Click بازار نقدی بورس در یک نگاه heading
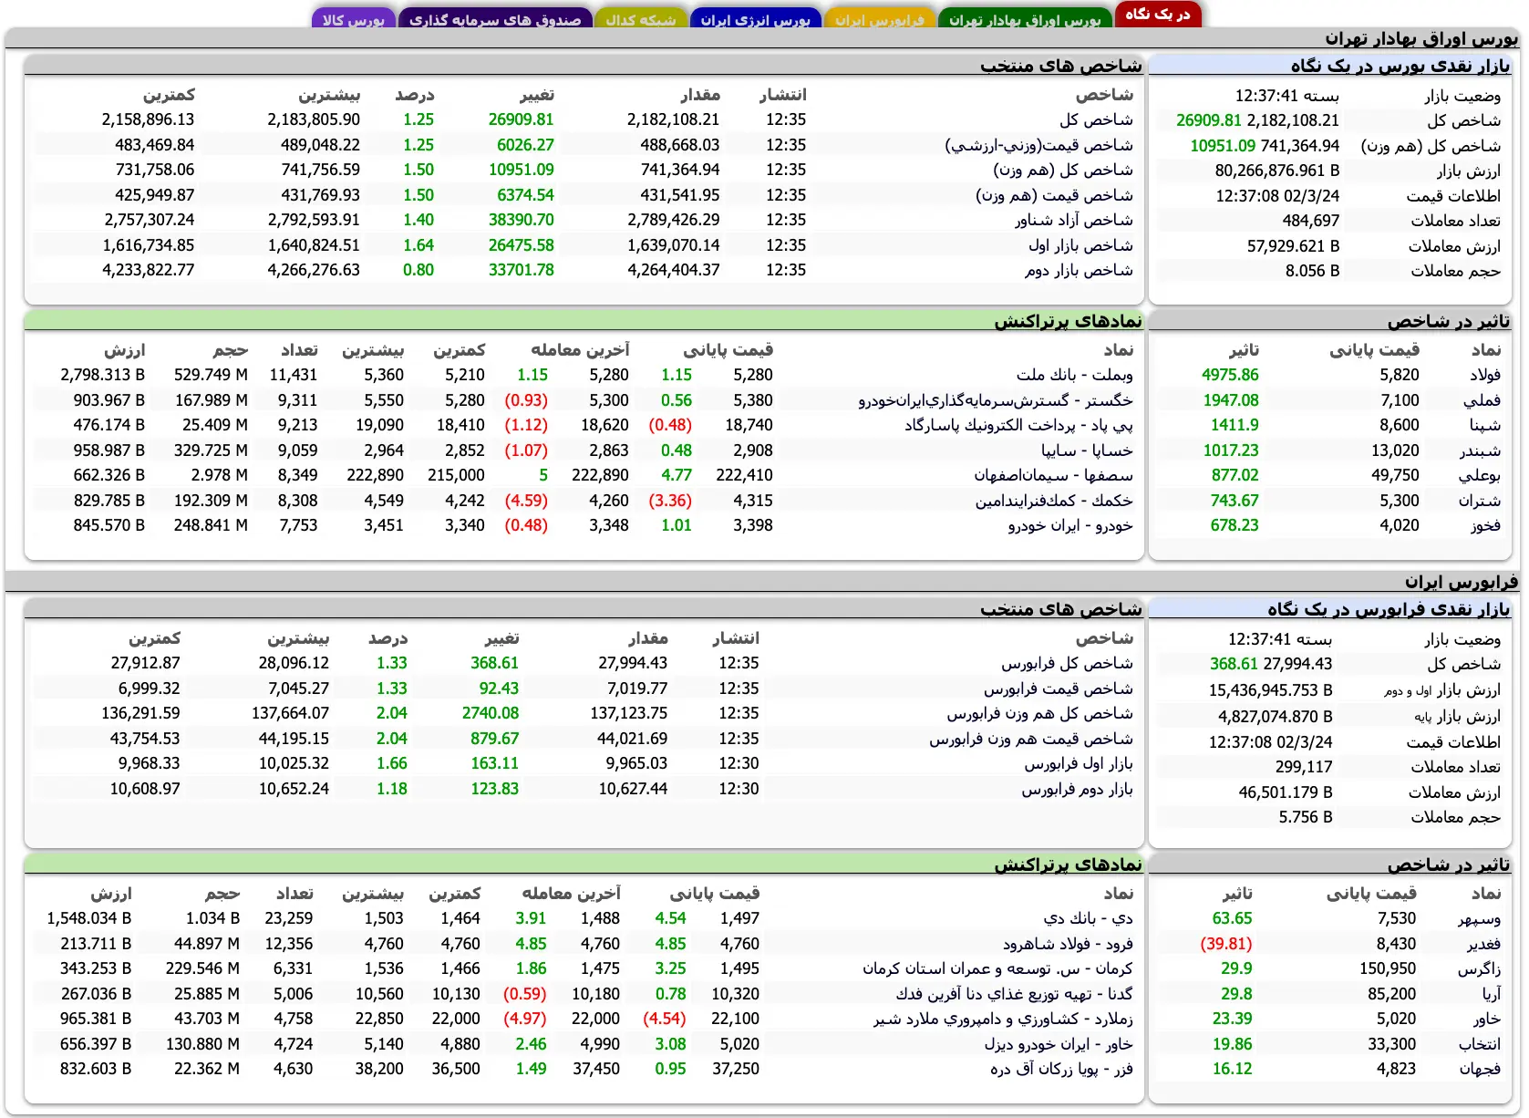 click(x=1400, y=66)
